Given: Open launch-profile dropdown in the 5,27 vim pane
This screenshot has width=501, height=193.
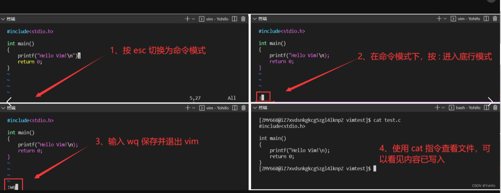Looking at the screenshot, I should (193, 19).
